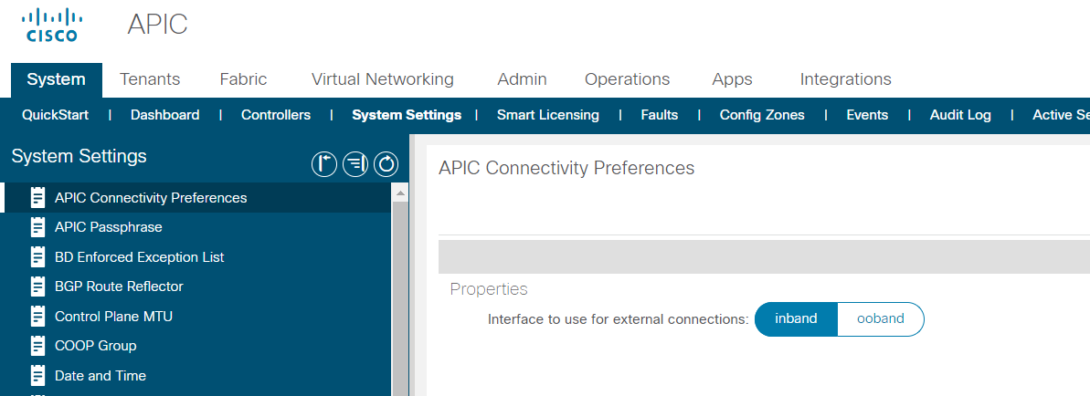This screenshot has width=1090, height=396.
Task: Select APIC Connectivity Preferences in the tree
Action: (x=196, y=197)
